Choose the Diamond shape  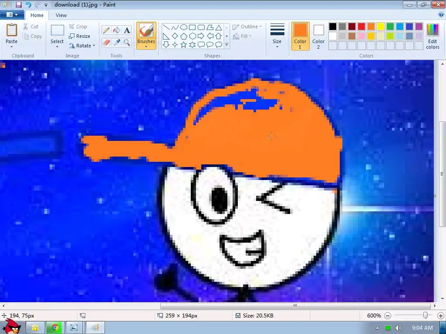click(x=175, y=36)
